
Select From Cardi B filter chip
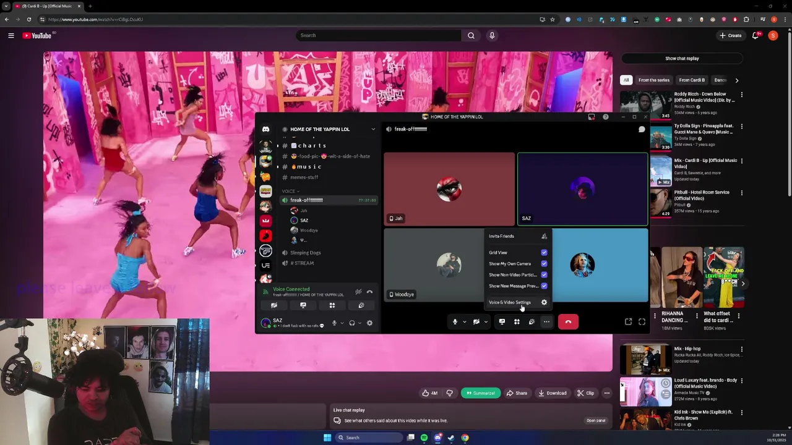[x=692, y=80]
